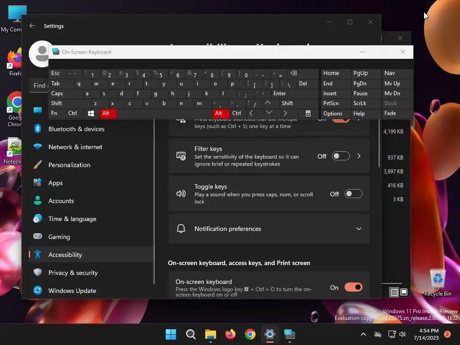460x345 pixels.
Task: Select Apps in sidebar
Action: coord(91,183)
